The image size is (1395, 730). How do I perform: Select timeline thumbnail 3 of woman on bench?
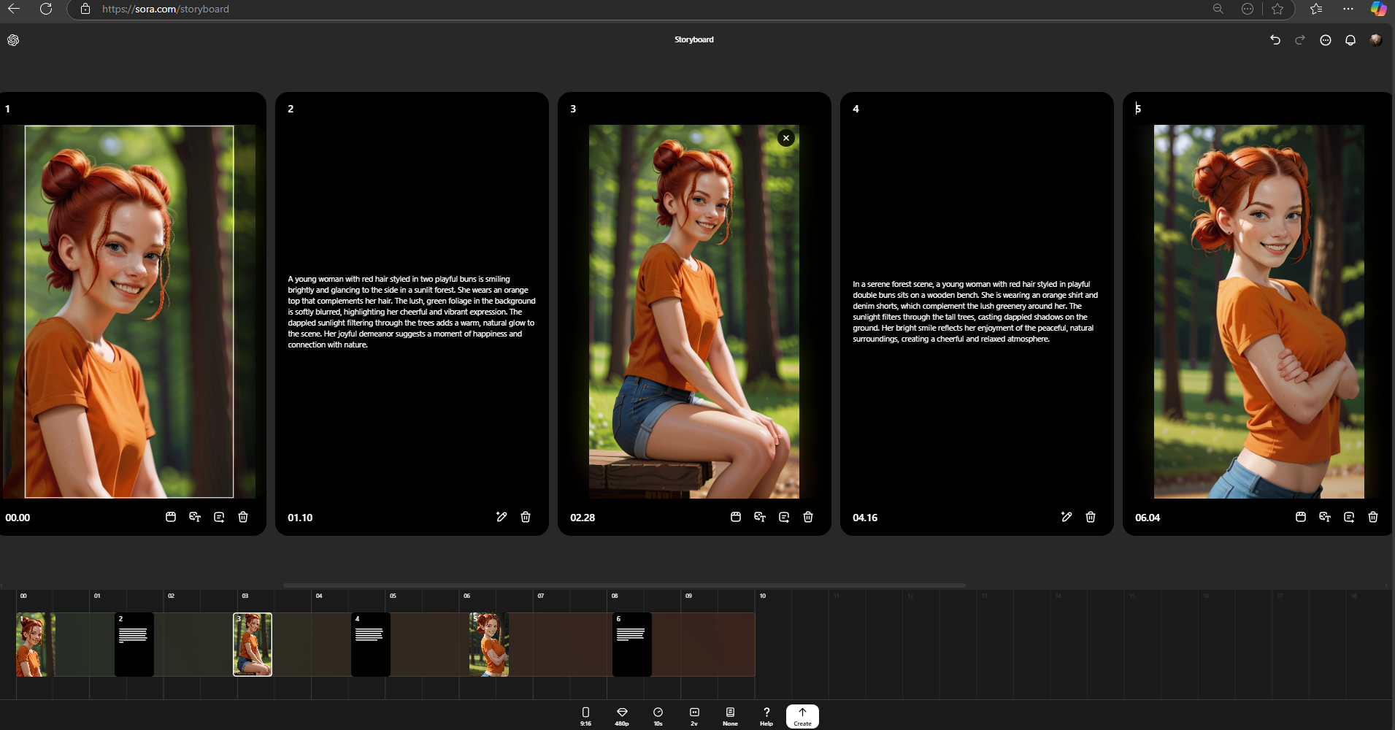[x=253, y=645]
